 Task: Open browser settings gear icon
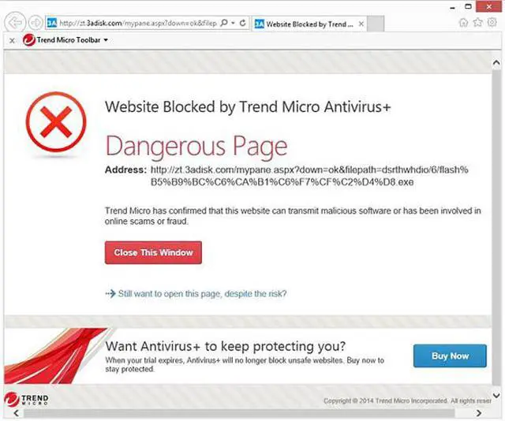pyautogui.click(x=492, y=22)
